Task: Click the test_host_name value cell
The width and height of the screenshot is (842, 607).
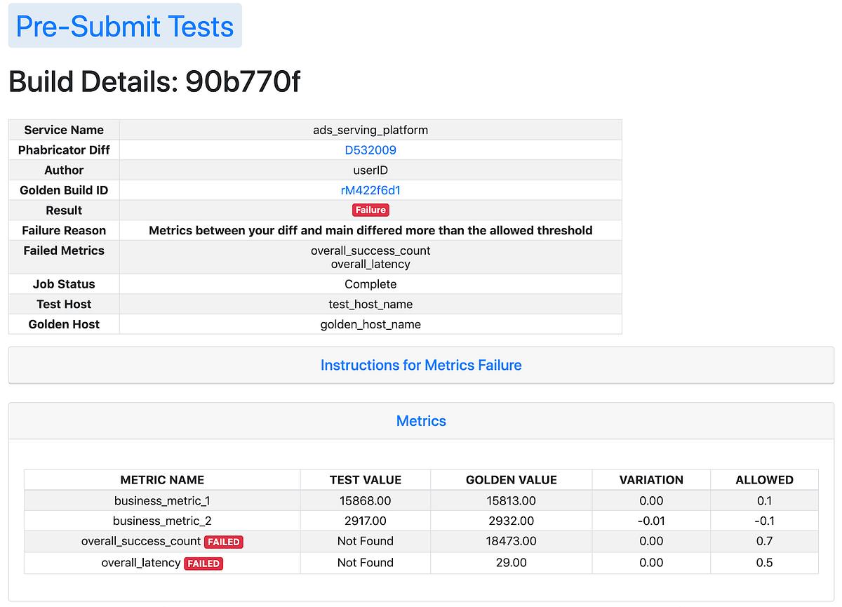Action: point(370,304)
